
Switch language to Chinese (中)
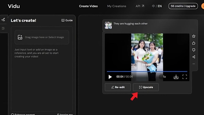coord(153,6)
